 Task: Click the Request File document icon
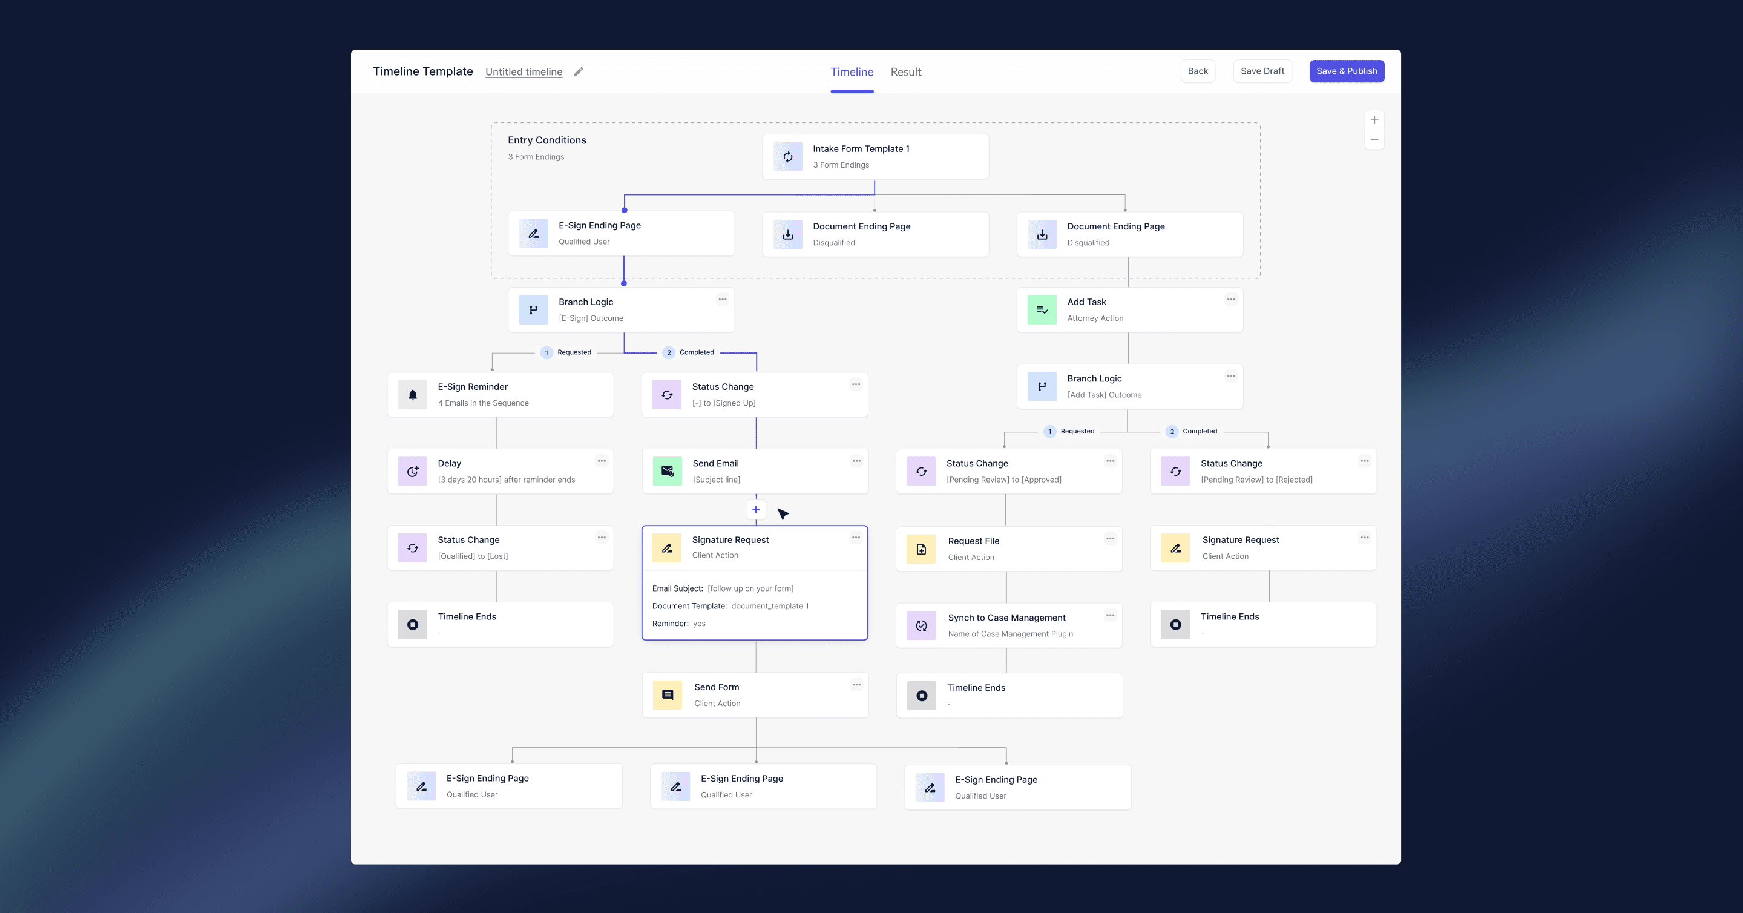pos(922,549)
